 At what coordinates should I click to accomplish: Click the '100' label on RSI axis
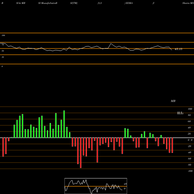pos(3,35)
